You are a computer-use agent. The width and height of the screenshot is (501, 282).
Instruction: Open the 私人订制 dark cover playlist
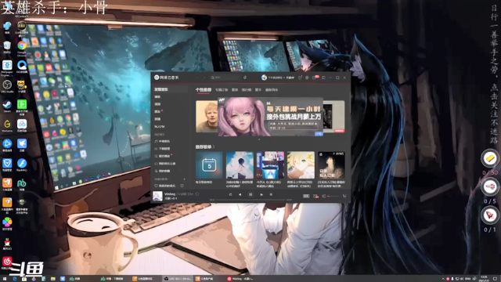tap(331, 165)
